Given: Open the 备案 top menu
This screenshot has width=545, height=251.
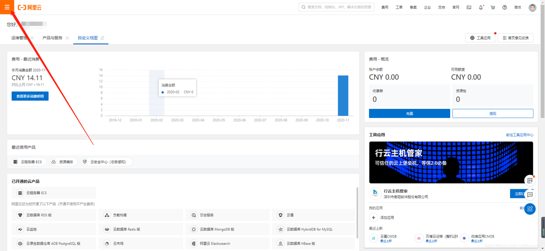Looking at the screenshot, I should pyautogui.click(x=413, y=8).
